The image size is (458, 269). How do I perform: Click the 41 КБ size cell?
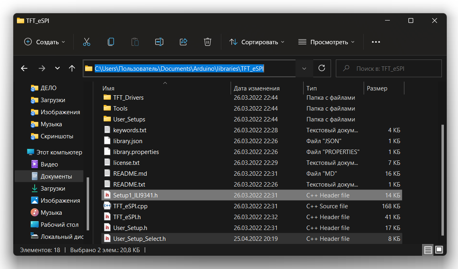tap(393, 217)
